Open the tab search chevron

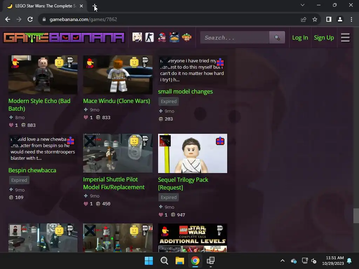point(303,5)
